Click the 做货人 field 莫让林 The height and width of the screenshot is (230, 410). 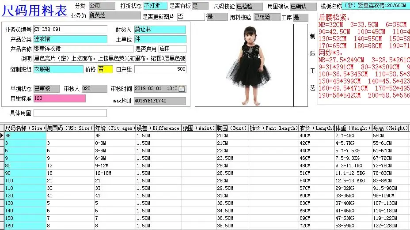pyautogui.click(x=160, y=30)
